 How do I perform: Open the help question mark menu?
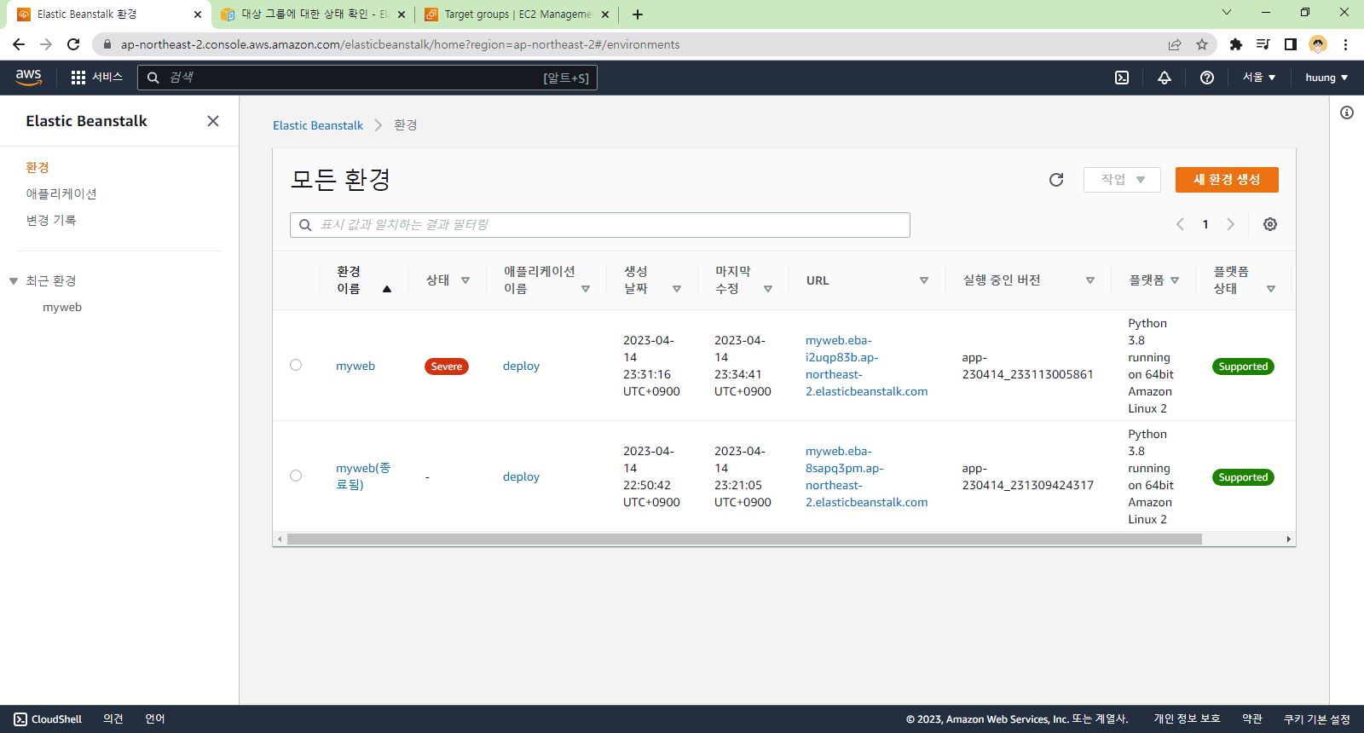pyautogui.click(x=1207, y=78)
